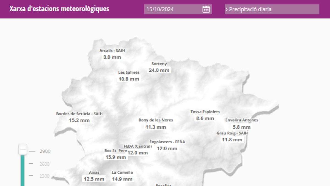Select Bony de les Neres station
The image size is (330, 186).
coord(156,120)
